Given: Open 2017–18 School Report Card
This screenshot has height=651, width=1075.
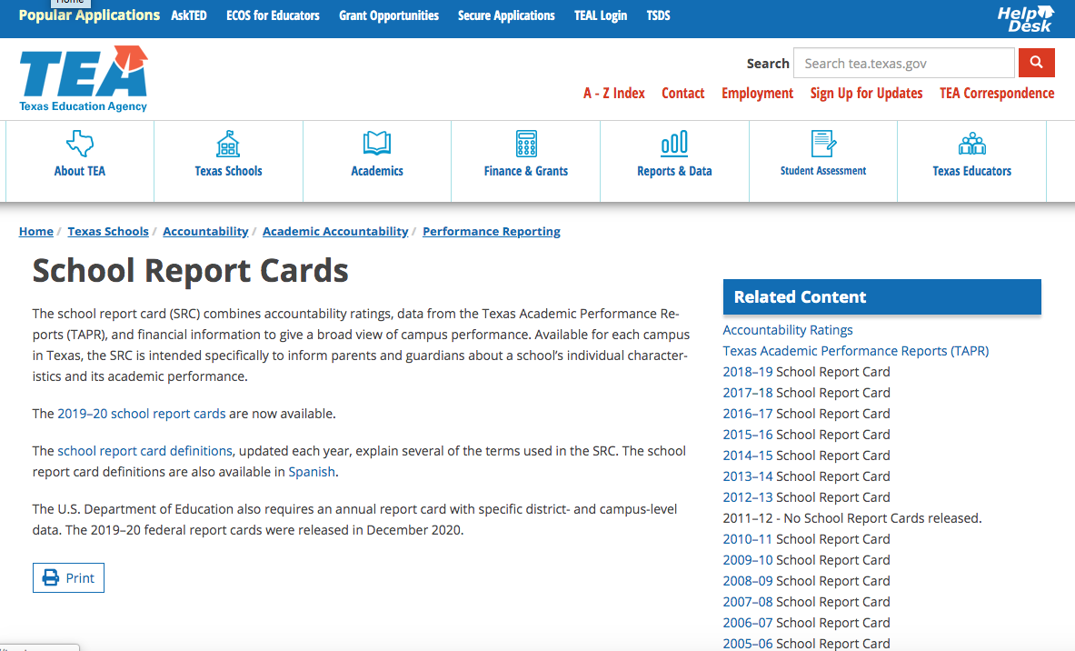Looking at the screenshot, I should point(747,393).
